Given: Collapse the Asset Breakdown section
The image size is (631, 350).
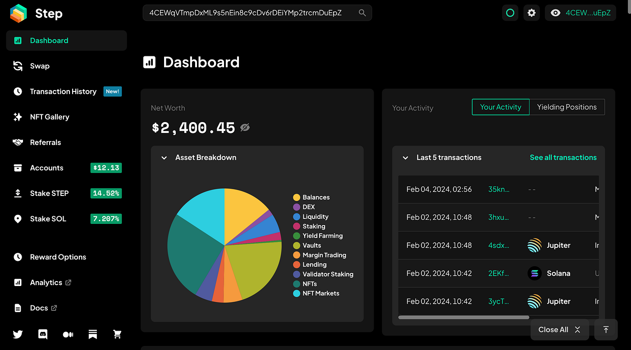Looking at the screenshot, I should click(x=164, y=158).
